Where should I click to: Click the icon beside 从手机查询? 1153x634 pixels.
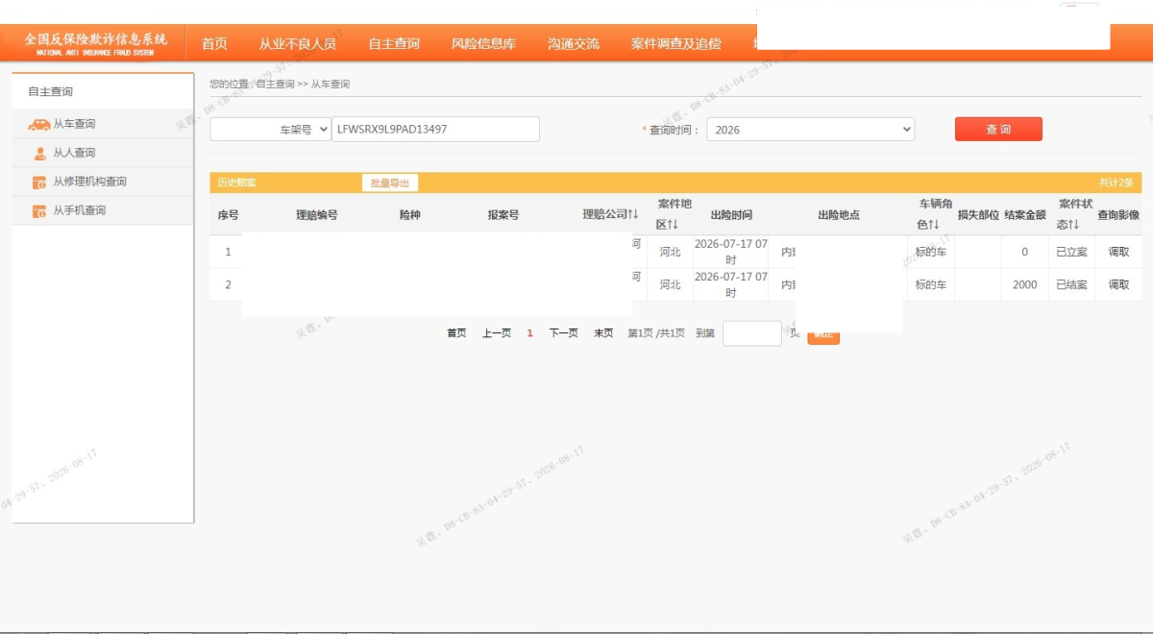[39, 210]
